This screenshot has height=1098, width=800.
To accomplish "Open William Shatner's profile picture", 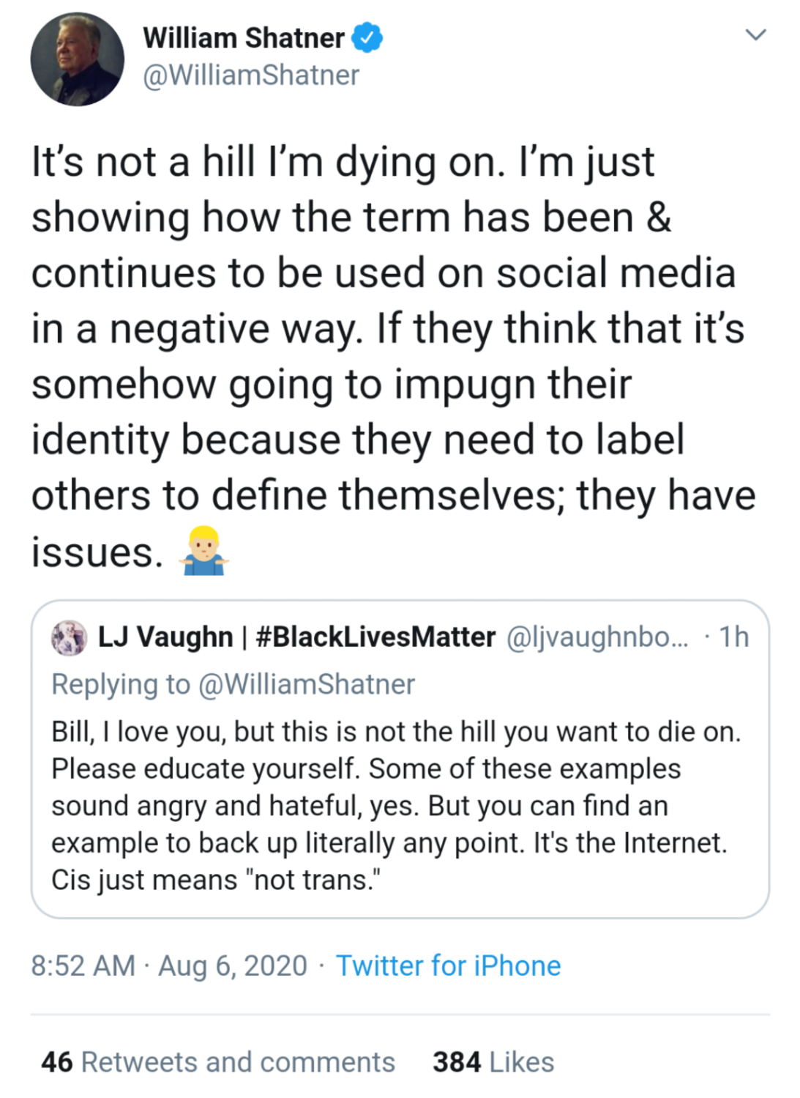I will [77, 59].
